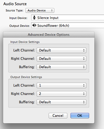Viewport: 104px width, 129px height.
Task: Click the Audio Source heading
Action: (x=15, y=4)
